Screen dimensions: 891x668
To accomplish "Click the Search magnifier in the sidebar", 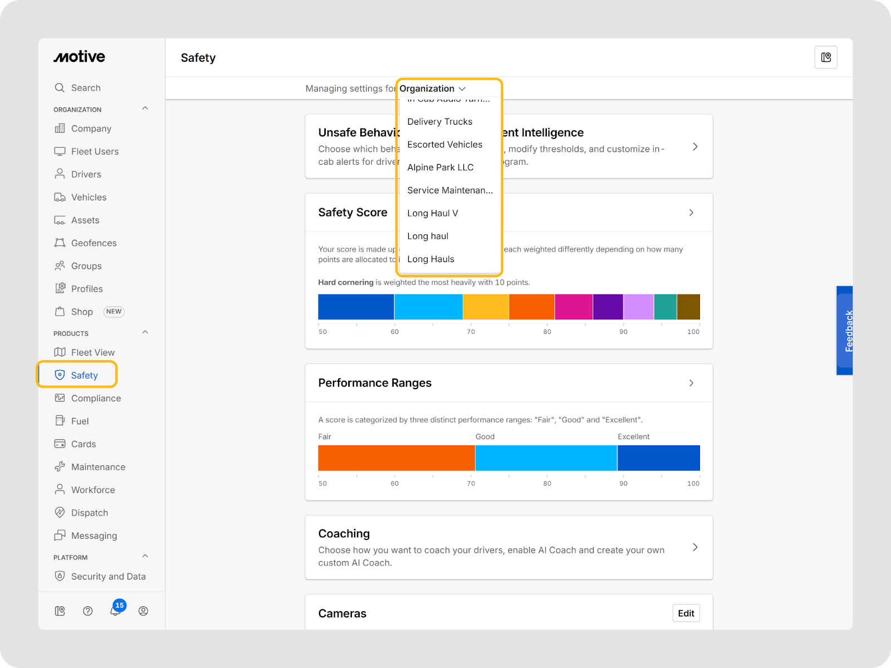I will coord(60,88).
